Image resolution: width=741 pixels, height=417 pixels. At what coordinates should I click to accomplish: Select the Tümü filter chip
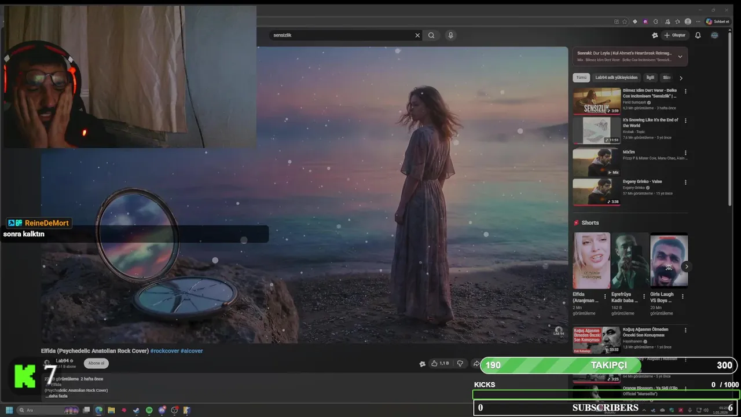pyautogui.click(x=581, y=78)
